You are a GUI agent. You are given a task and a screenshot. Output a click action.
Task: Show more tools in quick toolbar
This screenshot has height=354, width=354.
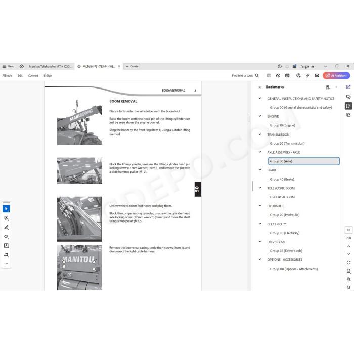6,263
